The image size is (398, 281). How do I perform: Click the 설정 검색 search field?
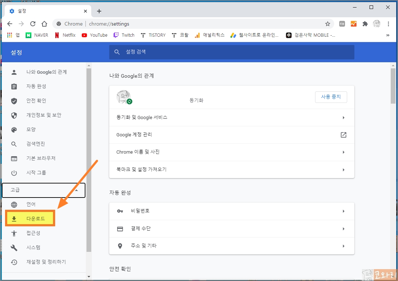[232, 52]
